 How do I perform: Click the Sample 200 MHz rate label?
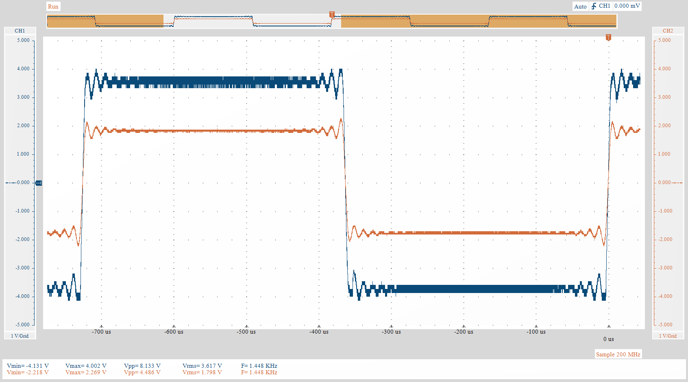(x=618, y=354)
